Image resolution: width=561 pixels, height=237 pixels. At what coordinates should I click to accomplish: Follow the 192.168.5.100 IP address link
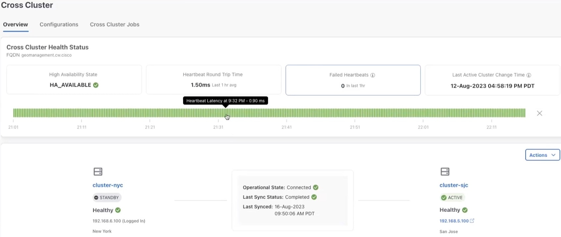point(454,221)
